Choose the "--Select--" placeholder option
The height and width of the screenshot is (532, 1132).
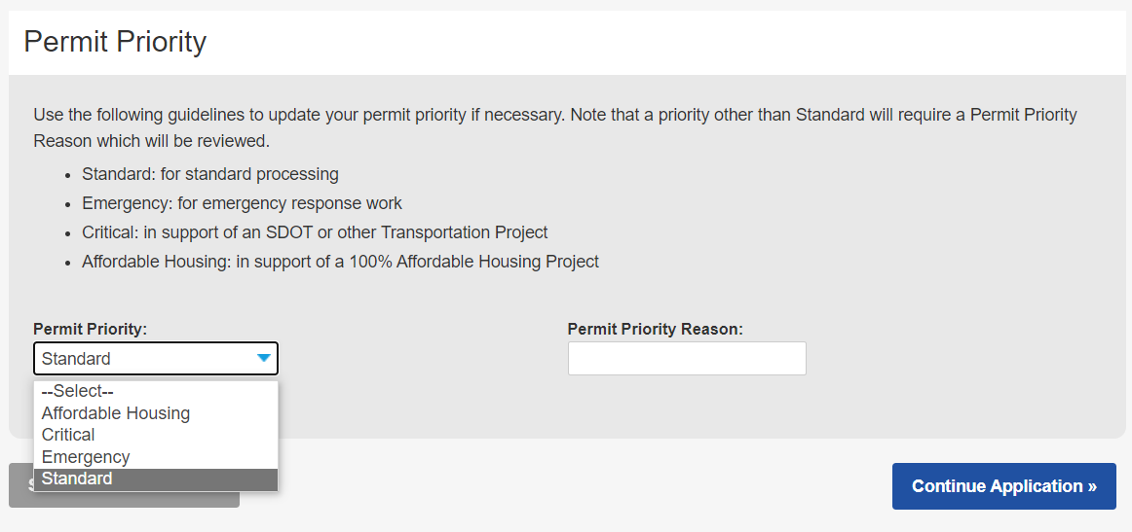pyautogui.click(x=78, y=391)
